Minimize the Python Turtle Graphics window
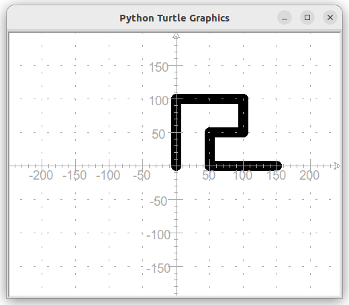 tap(285, 17)
